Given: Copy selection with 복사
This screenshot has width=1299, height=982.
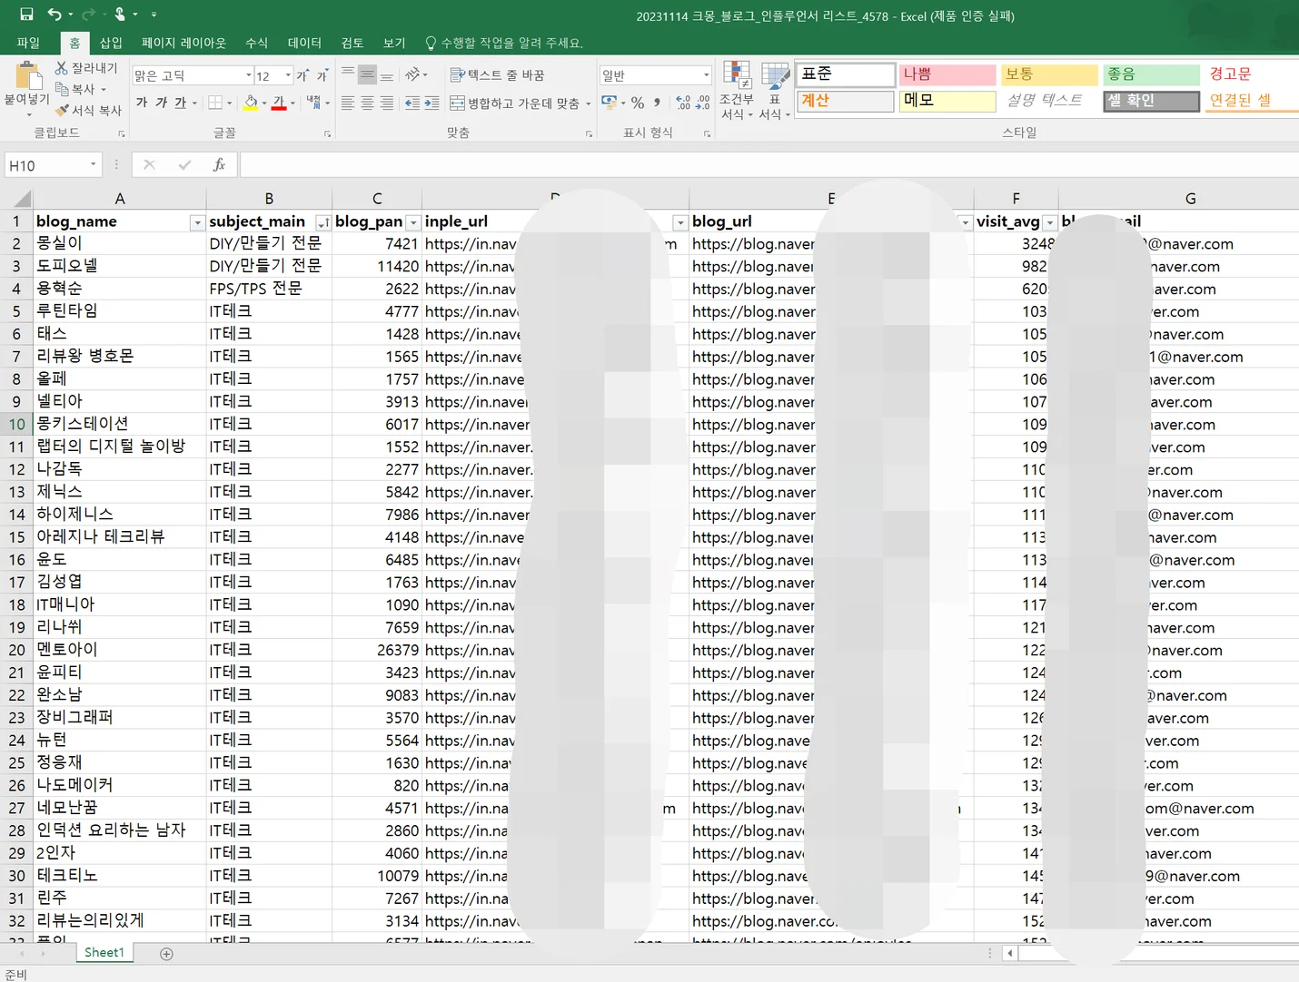Looking at the screenshot, I should pyautogui.click(x=76, y=89).
